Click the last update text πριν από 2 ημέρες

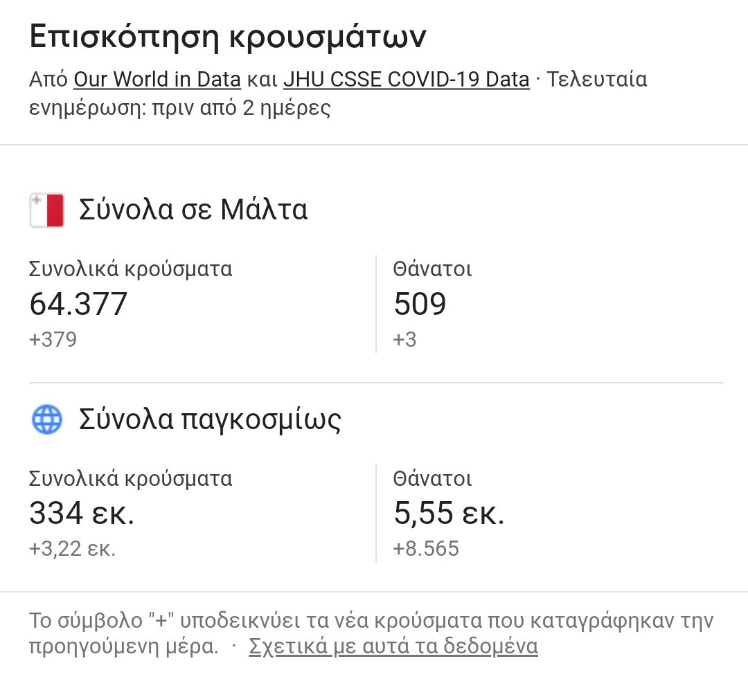242,108
